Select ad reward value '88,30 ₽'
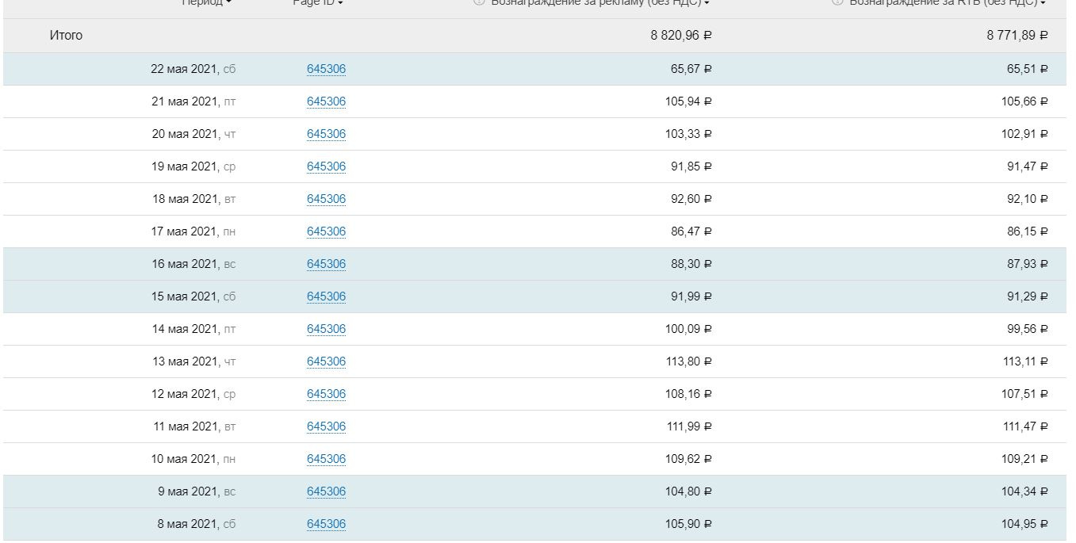Viewport: 1076px width, 543px height. (691, 264)
